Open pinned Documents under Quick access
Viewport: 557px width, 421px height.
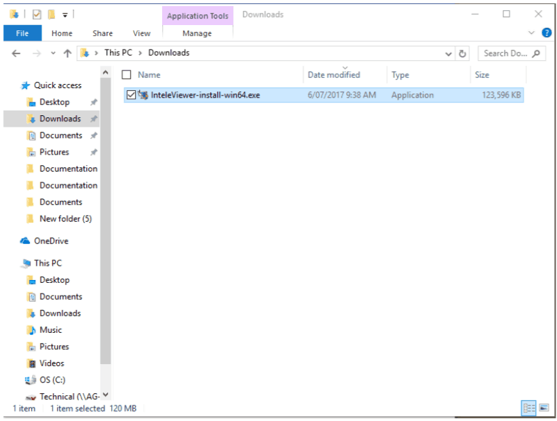tap(61, 136)
